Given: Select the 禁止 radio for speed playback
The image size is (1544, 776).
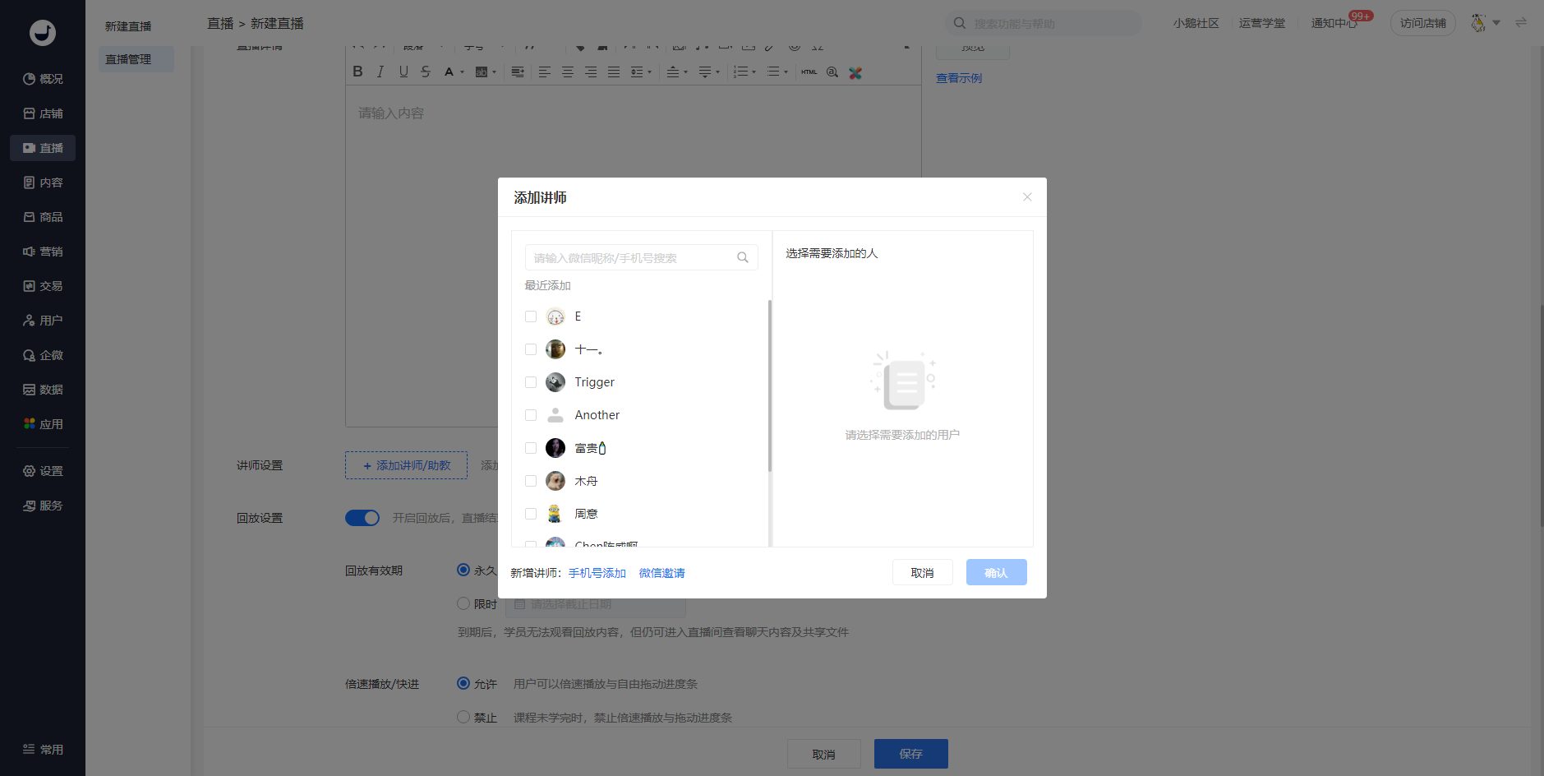Looking at the screenshot, I should point(463,717).
